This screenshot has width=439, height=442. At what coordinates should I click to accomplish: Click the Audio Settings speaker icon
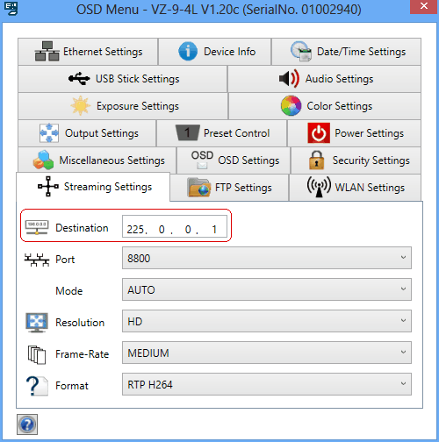point(289,78)
